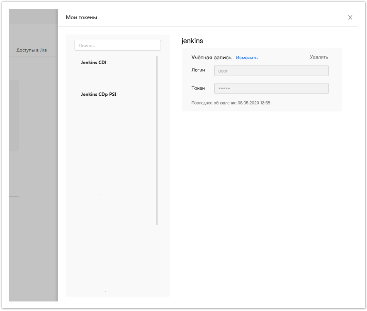Click the blue Изменить link

(247, 58)
